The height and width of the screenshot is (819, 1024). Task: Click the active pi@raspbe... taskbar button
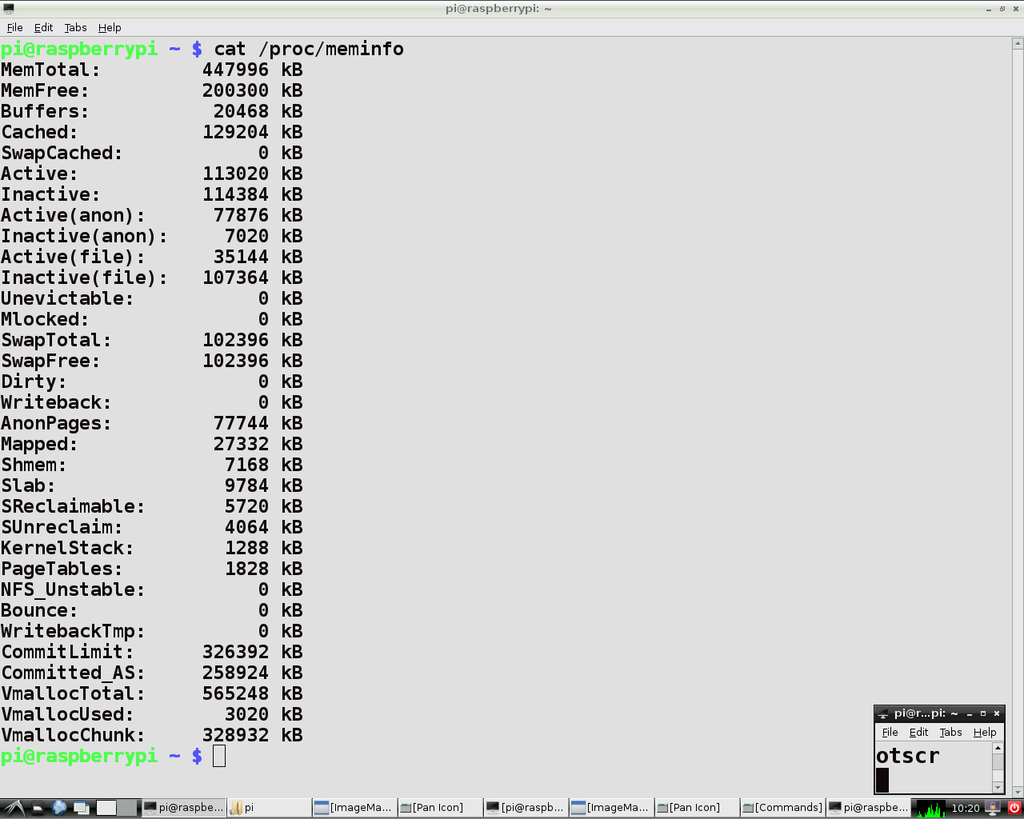click(x=184, y=808)
